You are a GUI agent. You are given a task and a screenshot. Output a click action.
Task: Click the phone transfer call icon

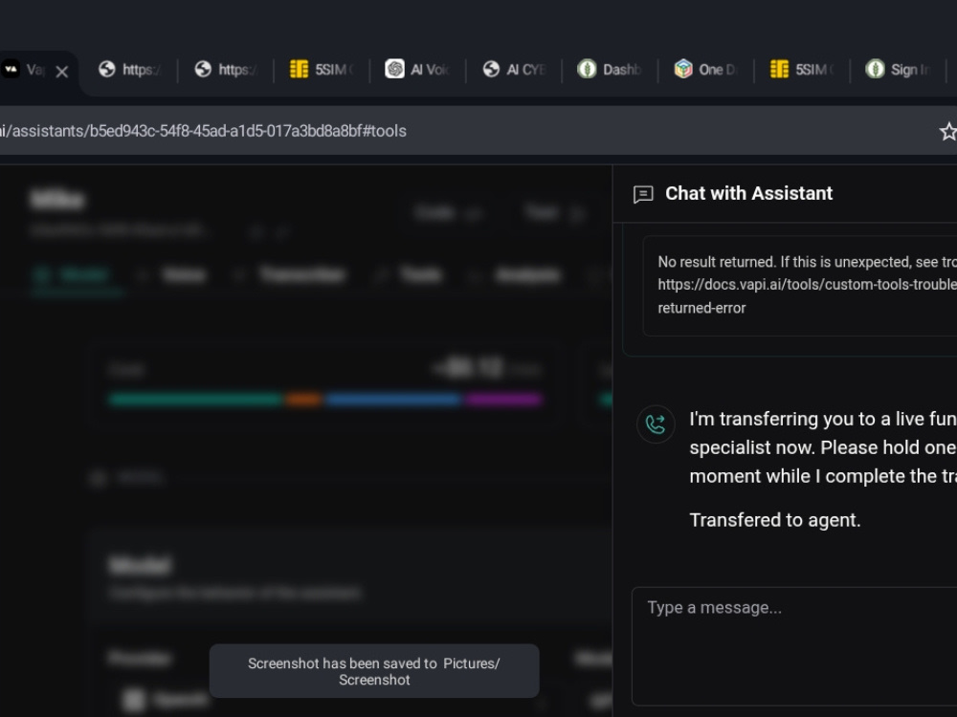656,424
